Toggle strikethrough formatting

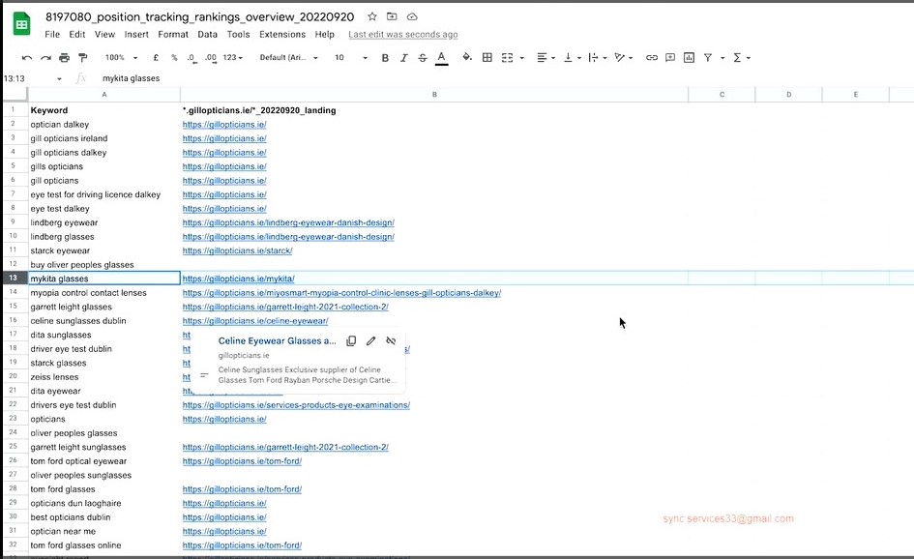coord(423,58)
